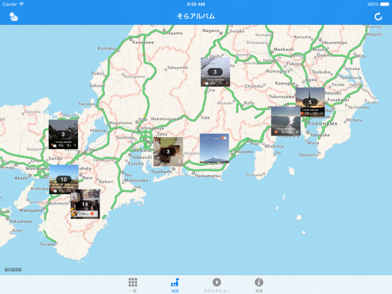The image size is (392, 294).
Task: Click the Tokushima city label
Action: coord(21,222)
